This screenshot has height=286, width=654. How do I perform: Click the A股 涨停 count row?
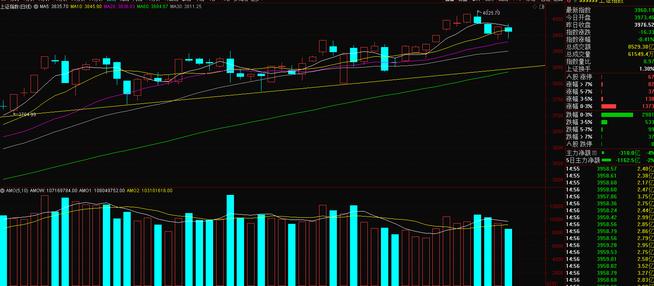click(609, 77)
